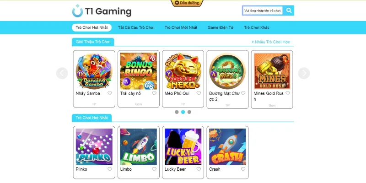Open Game Điện Tử tab

221,27
